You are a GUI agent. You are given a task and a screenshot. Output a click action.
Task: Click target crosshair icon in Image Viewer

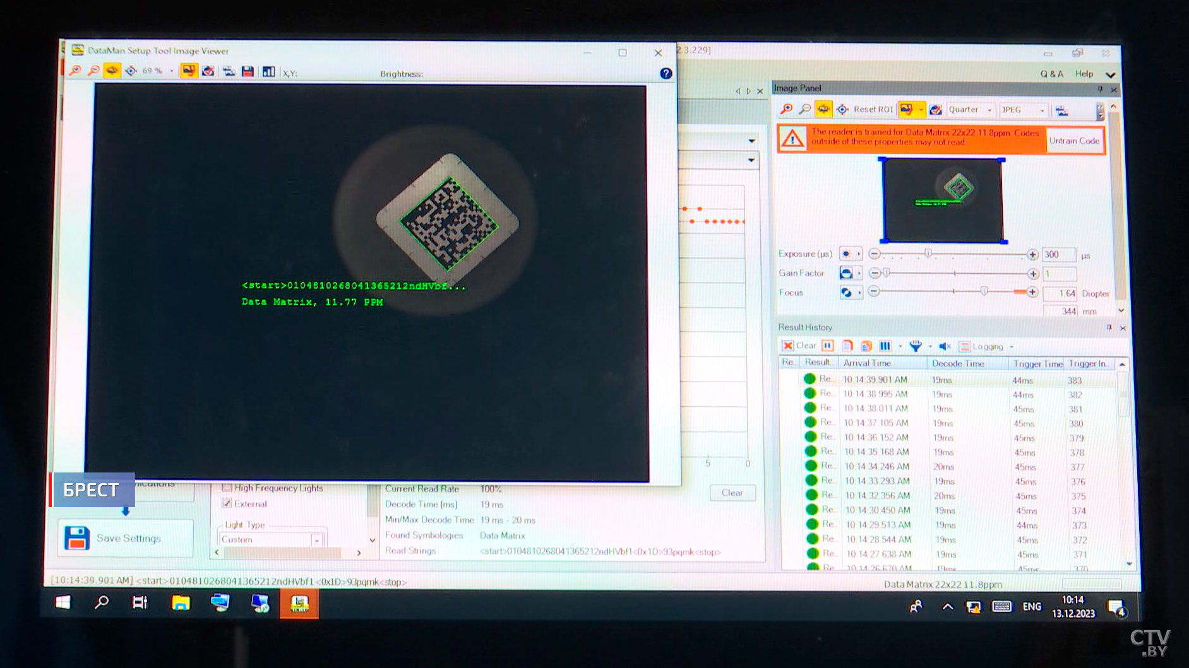pyautogui.click(x=131, y=71)
